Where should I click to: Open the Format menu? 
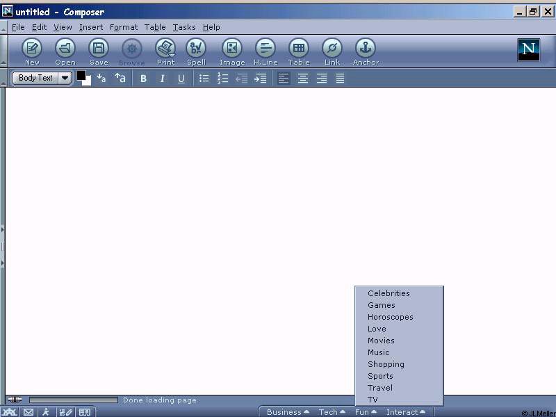[124, 27]
